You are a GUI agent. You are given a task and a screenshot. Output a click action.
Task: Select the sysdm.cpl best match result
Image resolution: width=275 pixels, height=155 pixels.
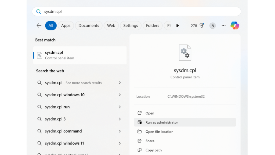[x=80, y=55]
